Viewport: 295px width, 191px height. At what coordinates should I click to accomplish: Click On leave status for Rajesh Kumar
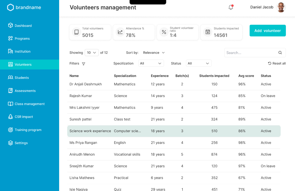coord(268,96)
